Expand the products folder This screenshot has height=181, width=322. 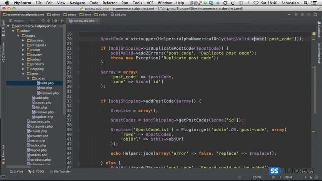23,64
